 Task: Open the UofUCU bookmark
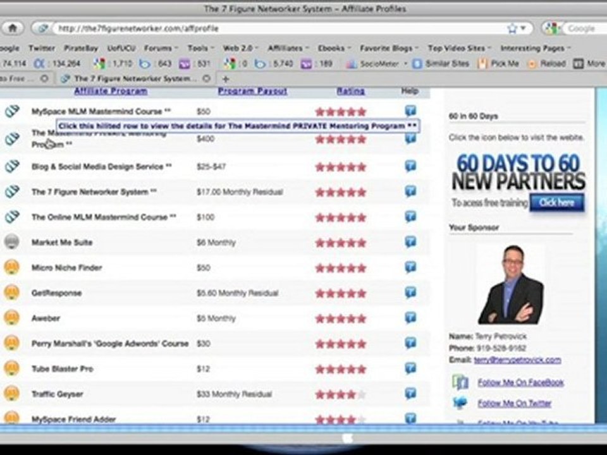121,49
